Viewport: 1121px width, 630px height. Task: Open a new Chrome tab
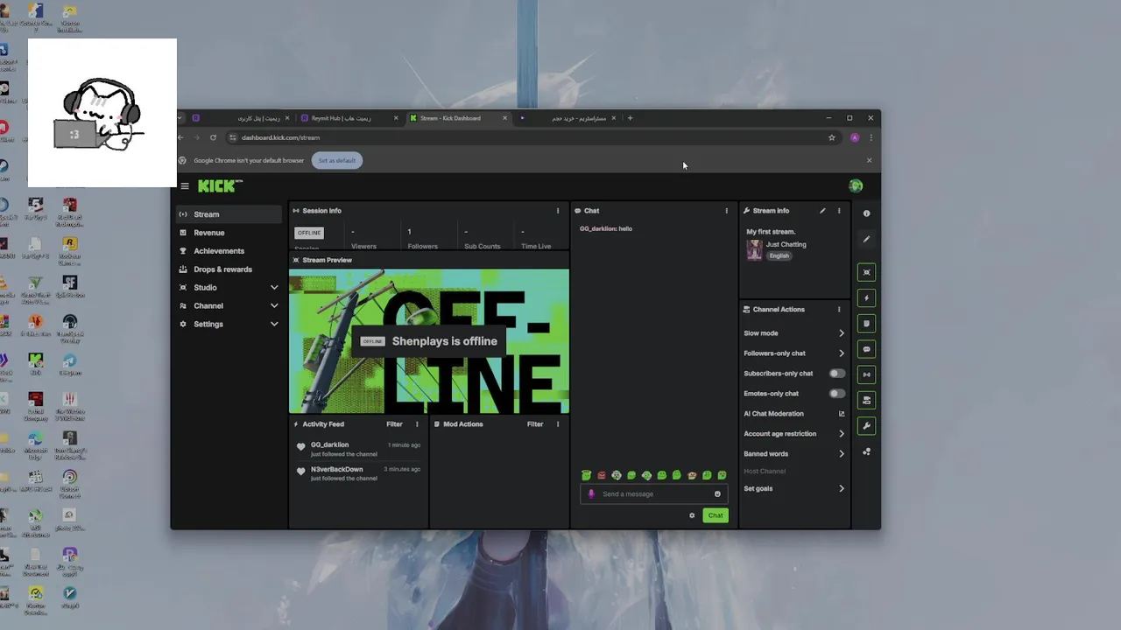[x=630, y=118]
